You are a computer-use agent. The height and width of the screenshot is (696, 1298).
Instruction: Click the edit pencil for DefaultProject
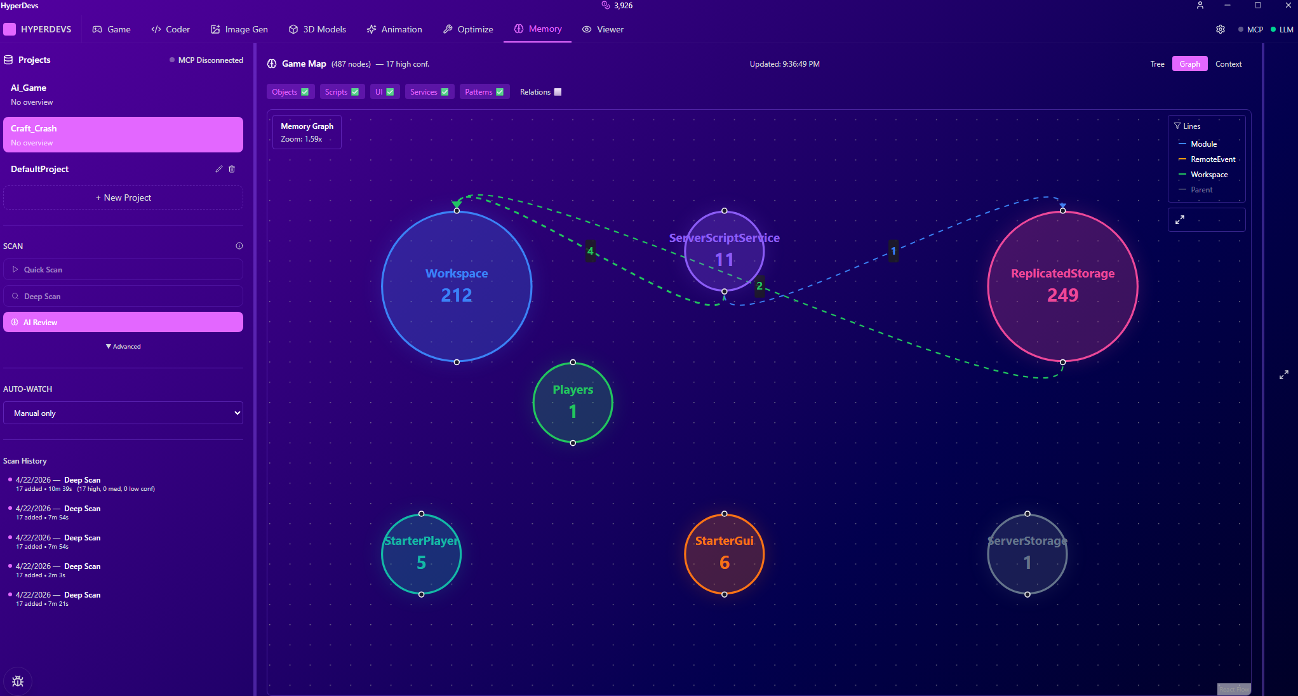tap(219, 169)
